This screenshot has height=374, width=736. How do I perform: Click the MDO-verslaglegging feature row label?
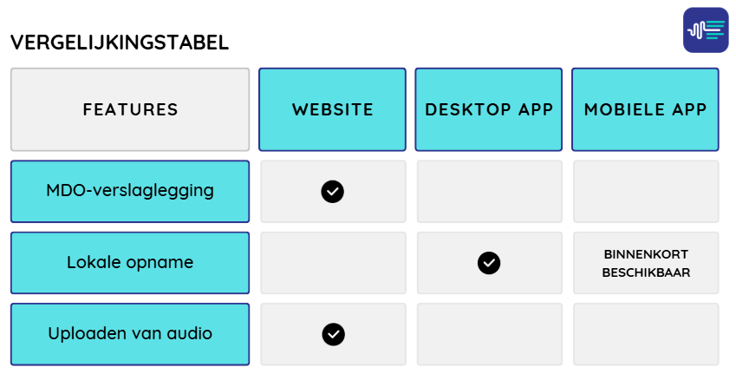130,191
